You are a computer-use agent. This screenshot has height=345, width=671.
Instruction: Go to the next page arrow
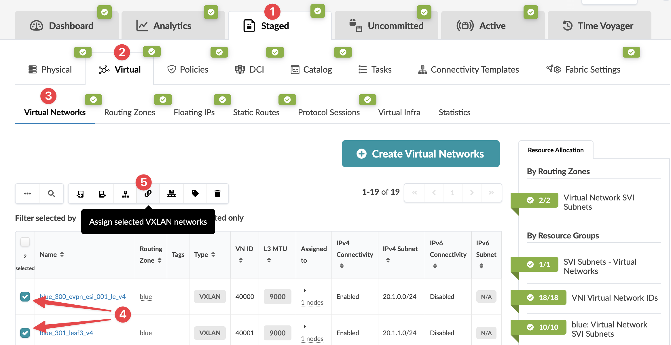pyautogui.click(x=472, y=193)
